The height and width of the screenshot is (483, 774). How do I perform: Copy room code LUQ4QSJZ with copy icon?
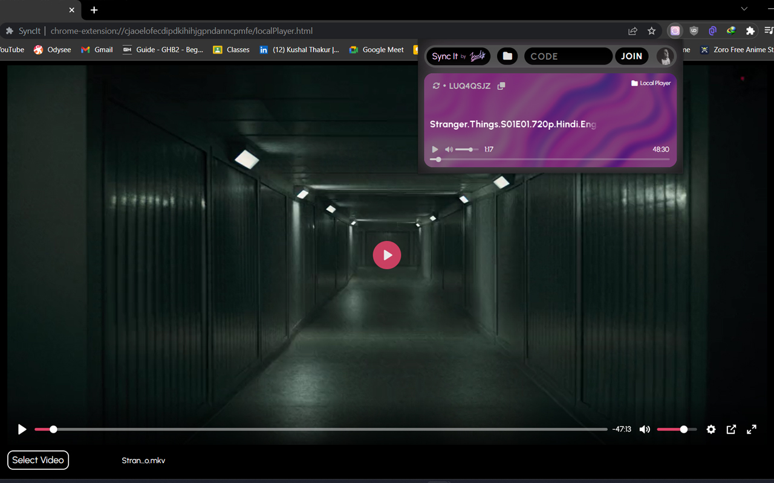click(501, 86)
